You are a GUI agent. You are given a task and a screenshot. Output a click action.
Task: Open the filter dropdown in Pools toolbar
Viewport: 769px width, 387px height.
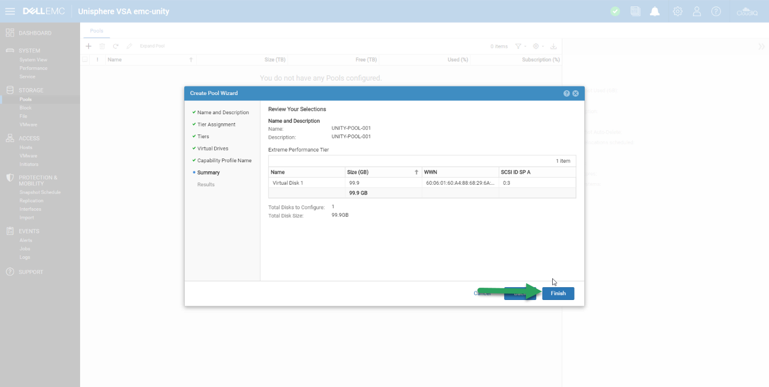[x=521, y=46]
